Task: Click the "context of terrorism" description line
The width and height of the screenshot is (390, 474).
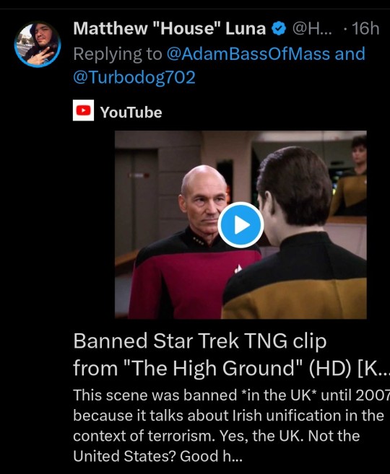Action: pyautogui.click(x=217, y=436)
